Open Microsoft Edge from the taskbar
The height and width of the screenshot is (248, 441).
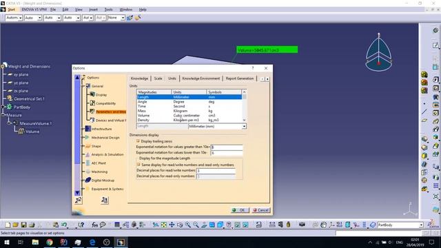(x=92, y=242)
